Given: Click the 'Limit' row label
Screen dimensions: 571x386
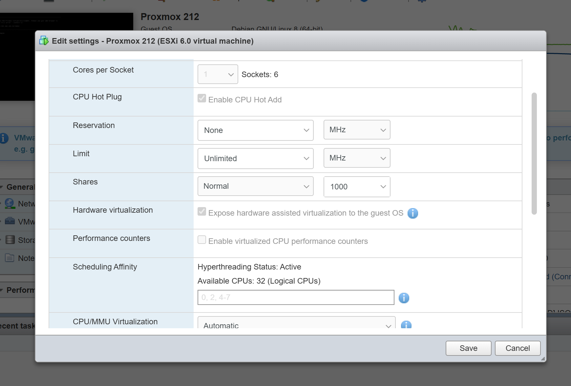Looking at the screenshot, I should [x=81, y=154].
